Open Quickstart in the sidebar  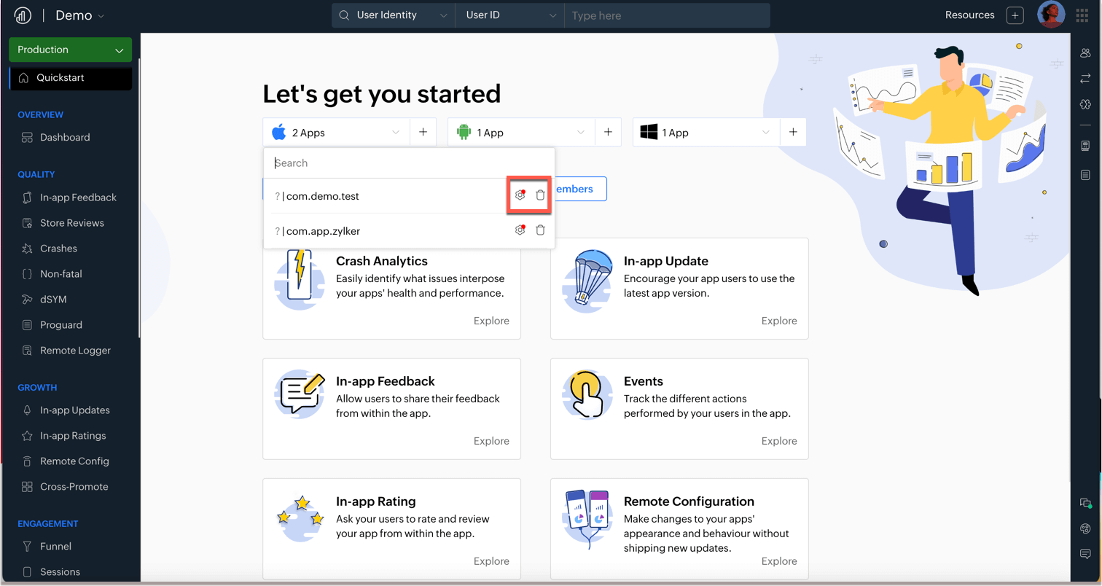coord(71,78)
